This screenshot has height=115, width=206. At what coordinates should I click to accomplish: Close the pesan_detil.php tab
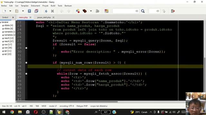point(53,17)
